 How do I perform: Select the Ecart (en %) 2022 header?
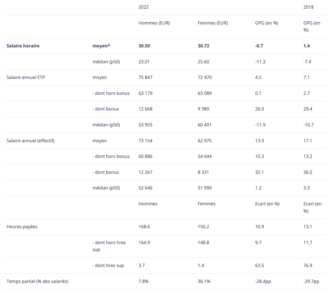click(x=267, y=204)
